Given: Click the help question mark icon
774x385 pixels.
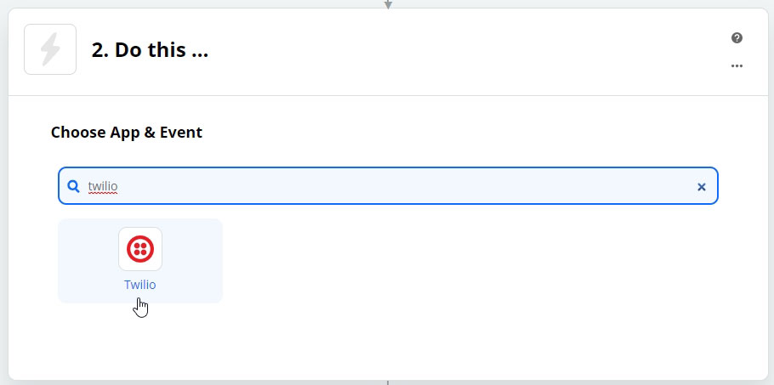Looking at the screenshot, I should 737,38.
